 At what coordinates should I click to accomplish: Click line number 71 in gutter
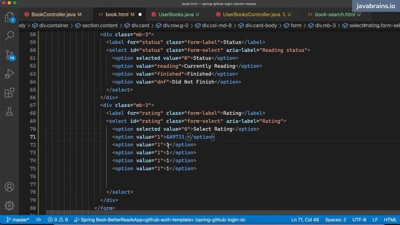pyautogui.click(x=32, y=137)
